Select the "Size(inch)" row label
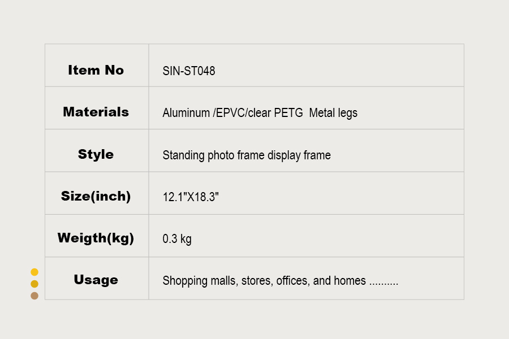 (96, 197)
